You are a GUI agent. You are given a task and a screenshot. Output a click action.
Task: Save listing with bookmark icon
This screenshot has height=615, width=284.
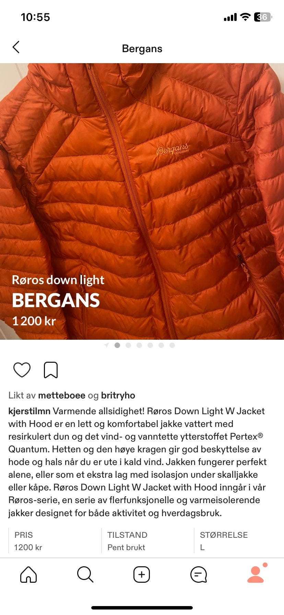[x=51, y=370]
